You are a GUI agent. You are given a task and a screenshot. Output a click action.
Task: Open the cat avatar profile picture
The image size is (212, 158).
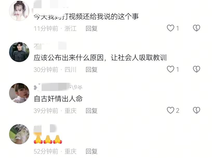click(19, 134)
